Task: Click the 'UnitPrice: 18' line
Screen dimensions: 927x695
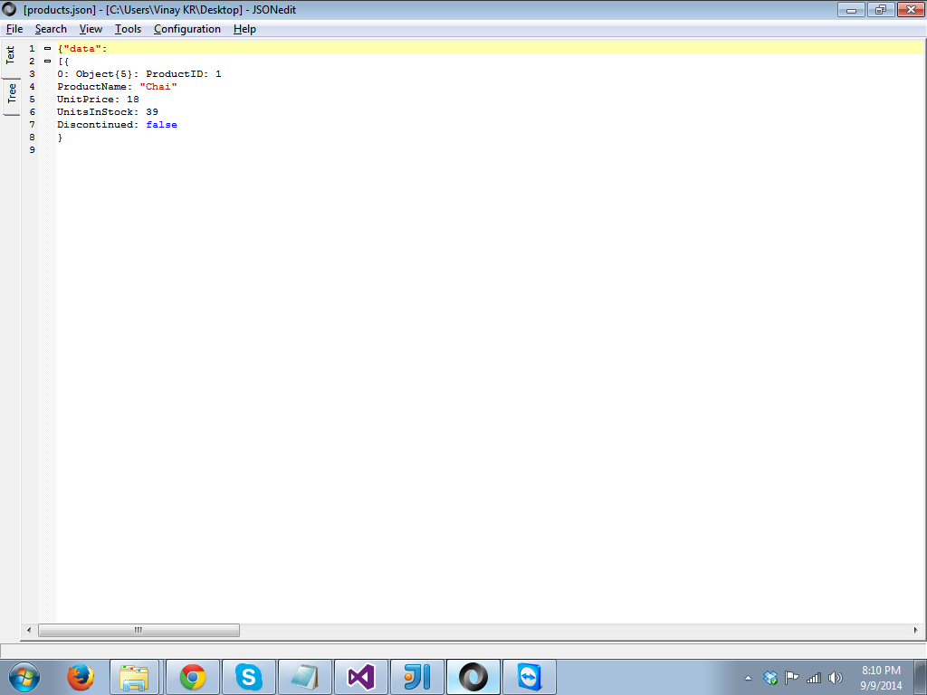Action: coord(98,100)
